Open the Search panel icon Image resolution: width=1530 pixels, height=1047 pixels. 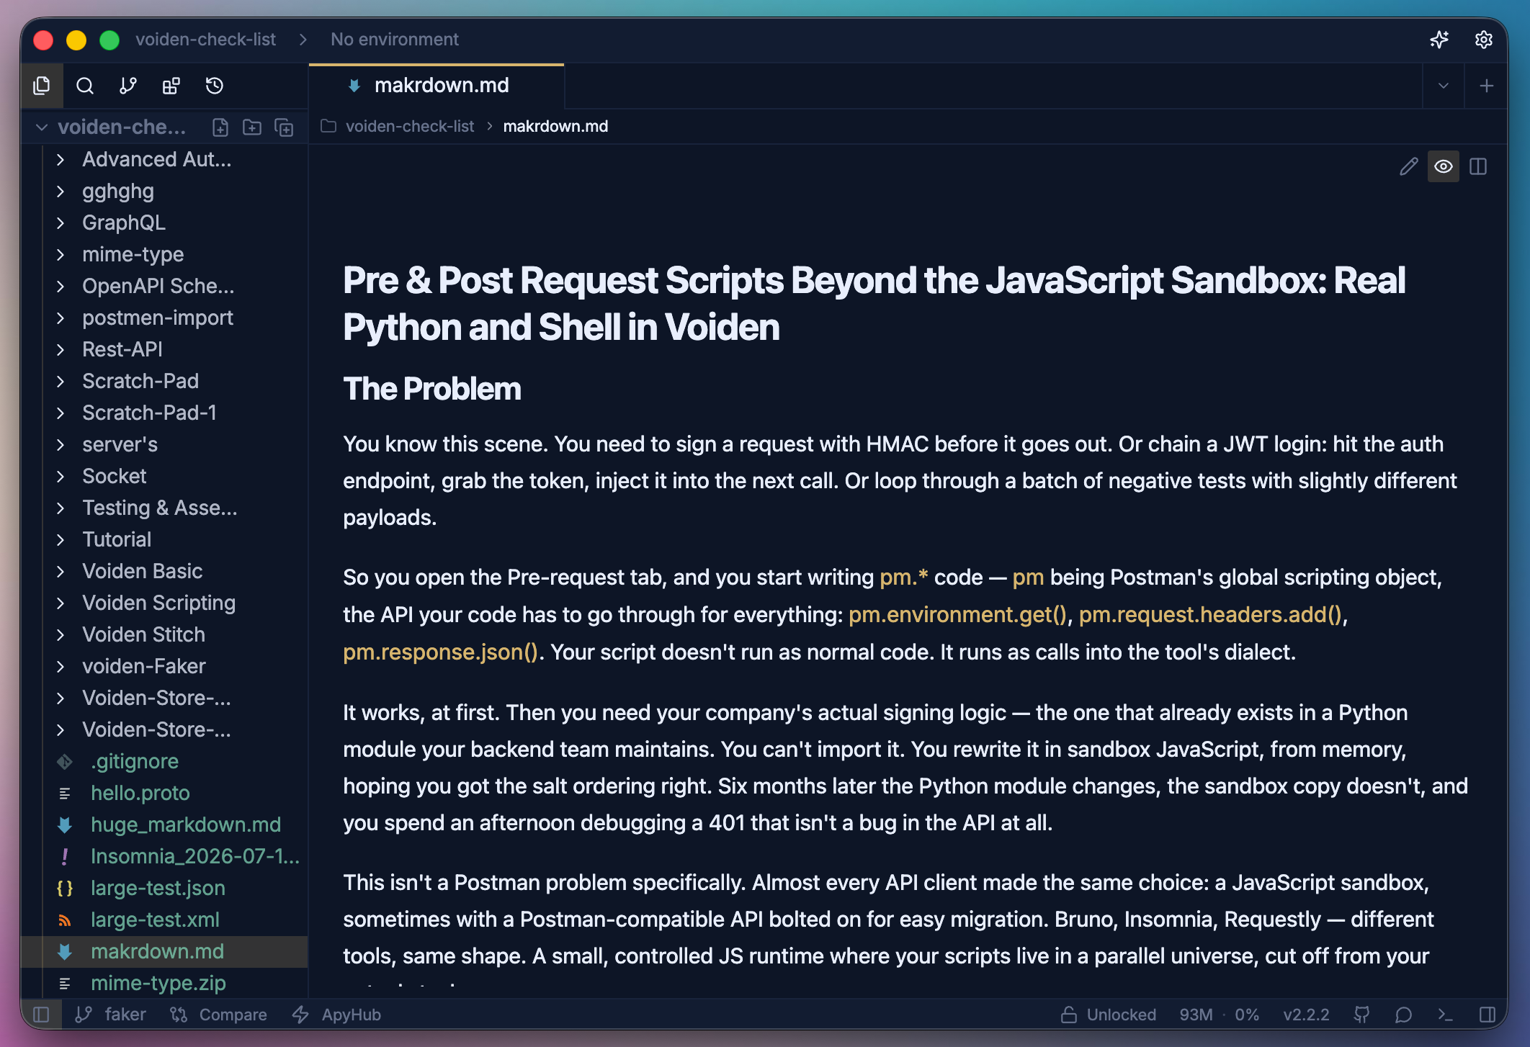pos(85,86)
